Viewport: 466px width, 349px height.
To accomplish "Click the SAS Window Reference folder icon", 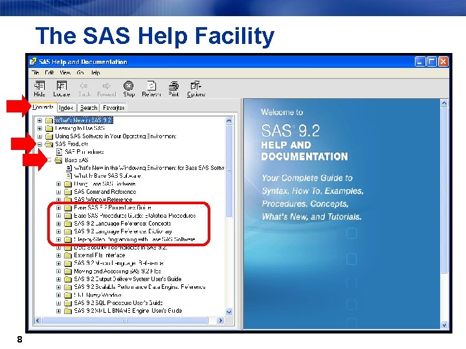I will pos(68,200).
